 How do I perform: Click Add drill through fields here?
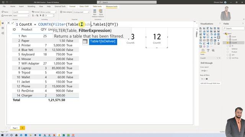(210, 83)
